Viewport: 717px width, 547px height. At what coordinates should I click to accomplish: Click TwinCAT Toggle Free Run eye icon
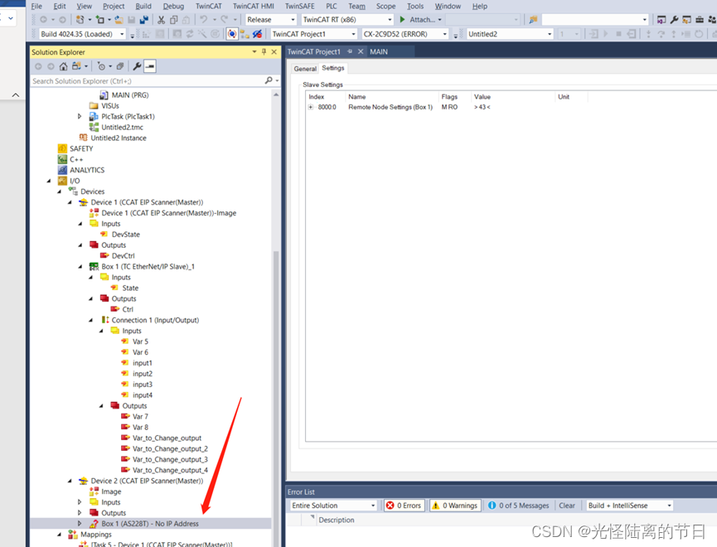click(258, 34)
